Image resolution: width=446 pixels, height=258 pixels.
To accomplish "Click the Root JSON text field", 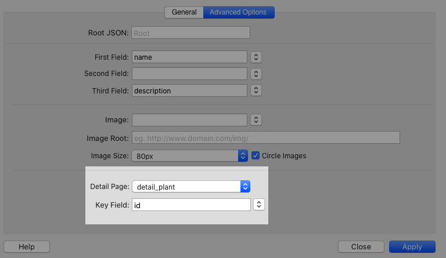I will [190, 33].
